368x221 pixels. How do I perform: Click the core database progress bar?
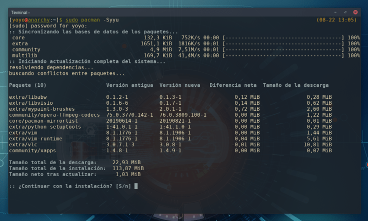(x=284, y=38)
